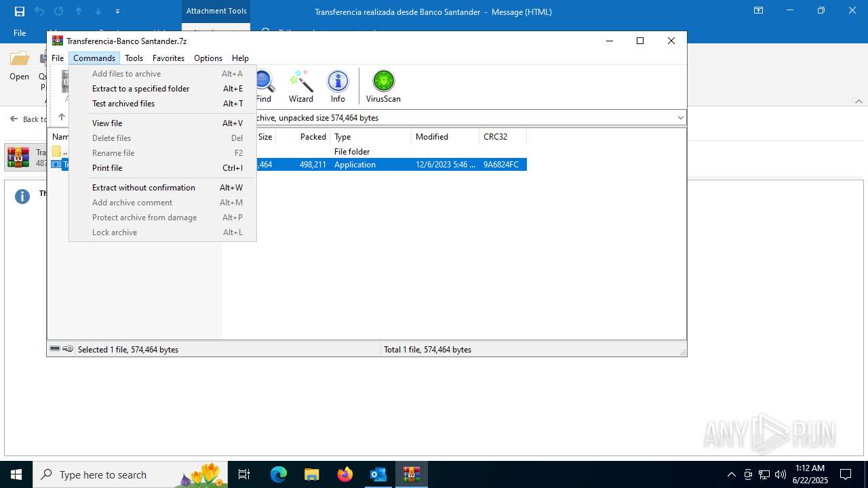
Task: Sort by the Size column header
Action: click(265, 137)
